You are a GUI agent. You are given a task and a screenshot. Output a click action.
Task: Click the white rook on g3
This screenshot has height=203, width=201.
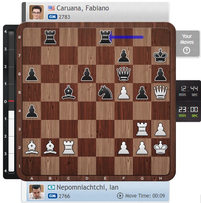(142, 129)
